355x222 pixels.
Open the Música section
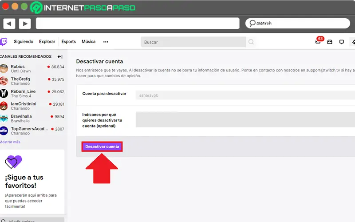point(88,42)
